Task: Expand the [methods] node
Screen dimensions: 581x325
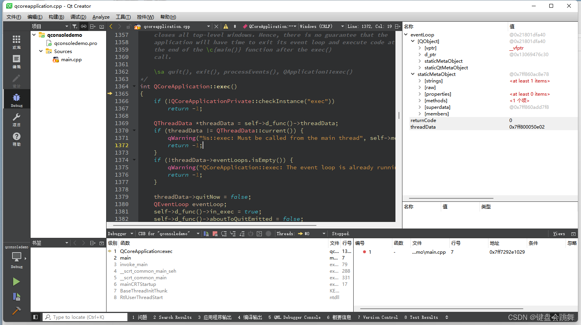Action: (420, 100)
